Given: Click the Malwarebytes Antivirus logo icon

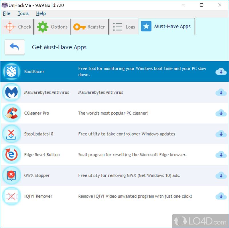Looking at the screenshot, I should click(11, 92).
